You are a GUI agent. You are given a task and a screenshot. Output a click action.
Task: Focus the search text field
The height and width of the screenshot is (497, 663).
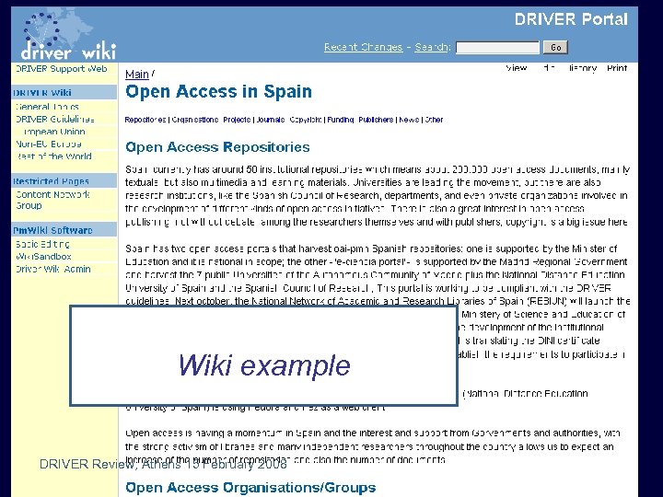pos(497,47)
